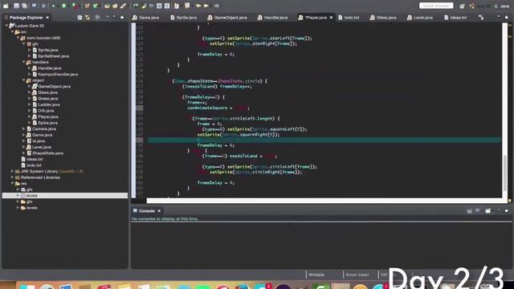Close the Player.java editor tab
514x289 pixels.
(331, 18)
